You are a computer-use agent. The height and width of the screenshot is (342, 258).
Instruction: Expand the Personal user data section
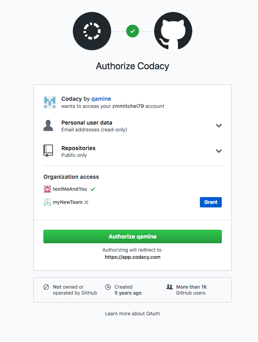[x=219, y=126]
